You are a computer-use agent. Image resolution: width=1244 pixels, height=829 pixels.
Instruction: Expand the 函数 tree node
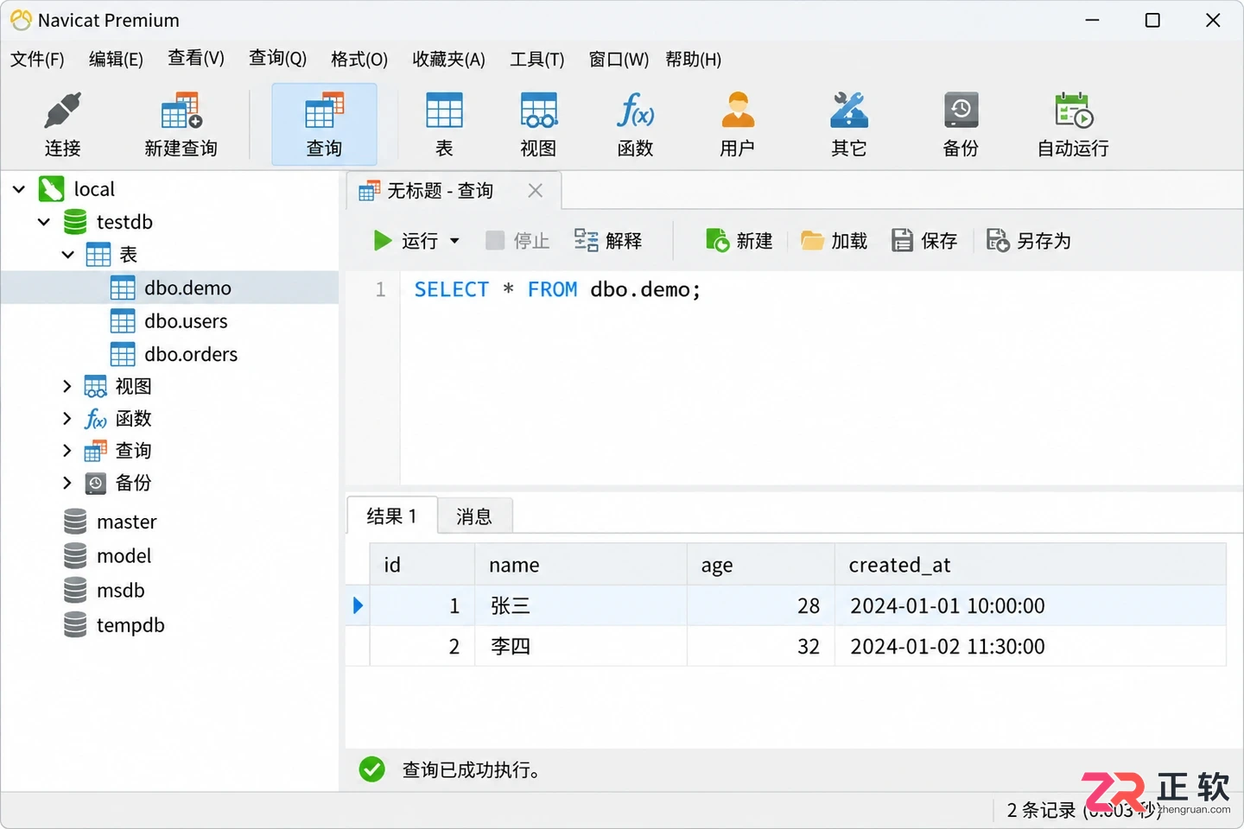pos(67,418)
